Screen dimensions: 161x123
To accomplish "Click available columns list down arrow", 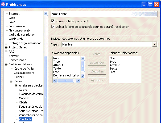I will [83, 76].
